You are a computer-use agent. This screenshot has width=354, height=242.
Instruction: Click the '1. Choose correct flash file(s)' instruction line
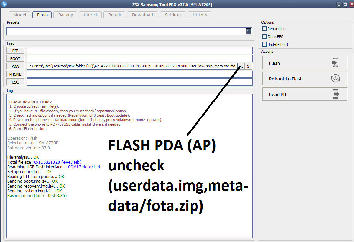pos(34,106)
